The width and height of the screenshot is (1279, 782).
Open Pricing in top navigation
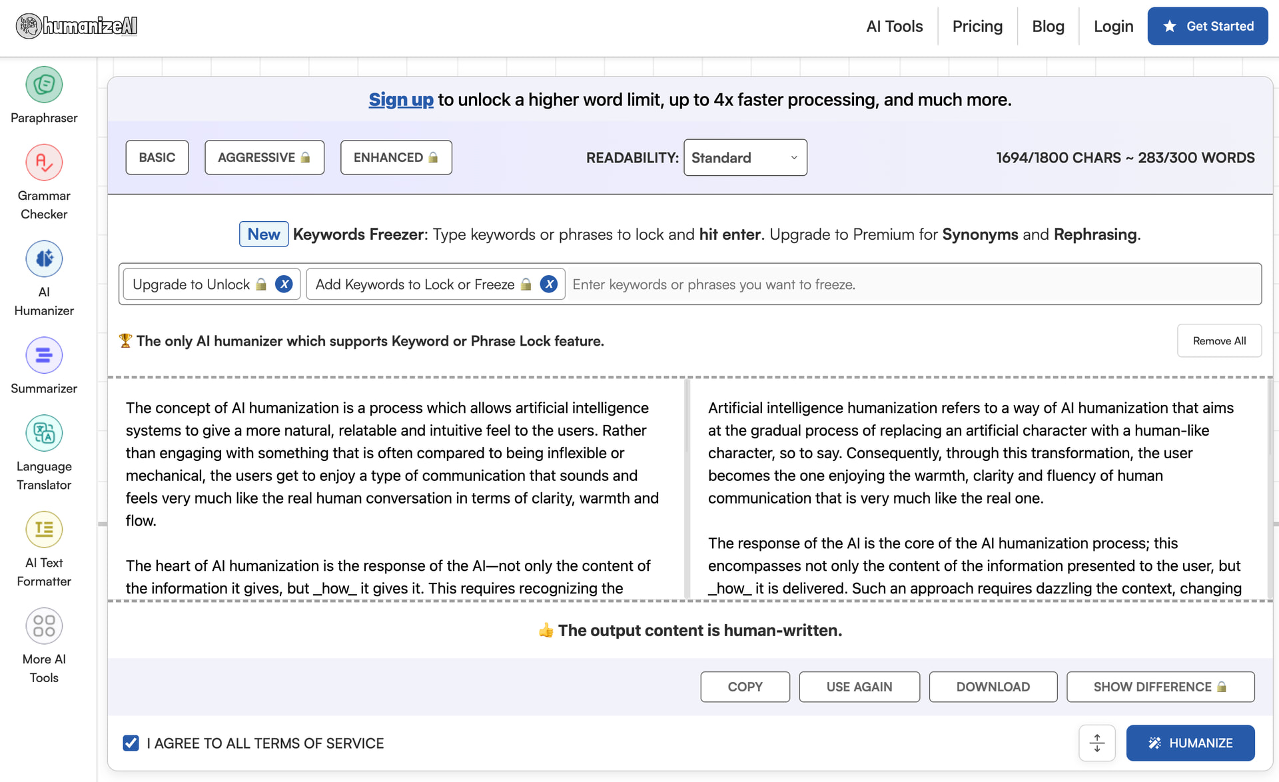(977, 27)
